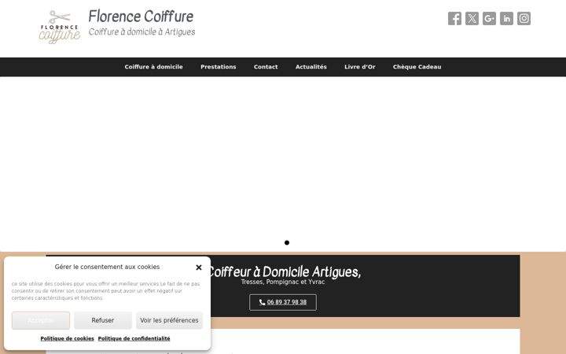Open the Google+ social icon
The image size is (566, 354).
(x=489, y=18)
